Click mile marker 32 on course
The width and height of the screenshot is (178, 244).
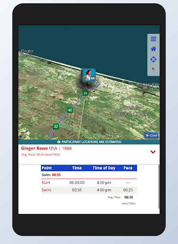pyautogui.click(x=56, y=126)
